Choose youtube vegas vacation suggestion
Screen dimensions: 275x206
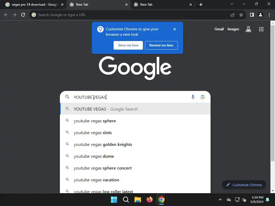coord(135,180)
